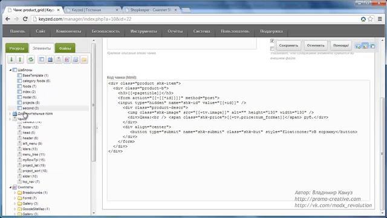Open the Безопасность menu

[x=106, y=31]
